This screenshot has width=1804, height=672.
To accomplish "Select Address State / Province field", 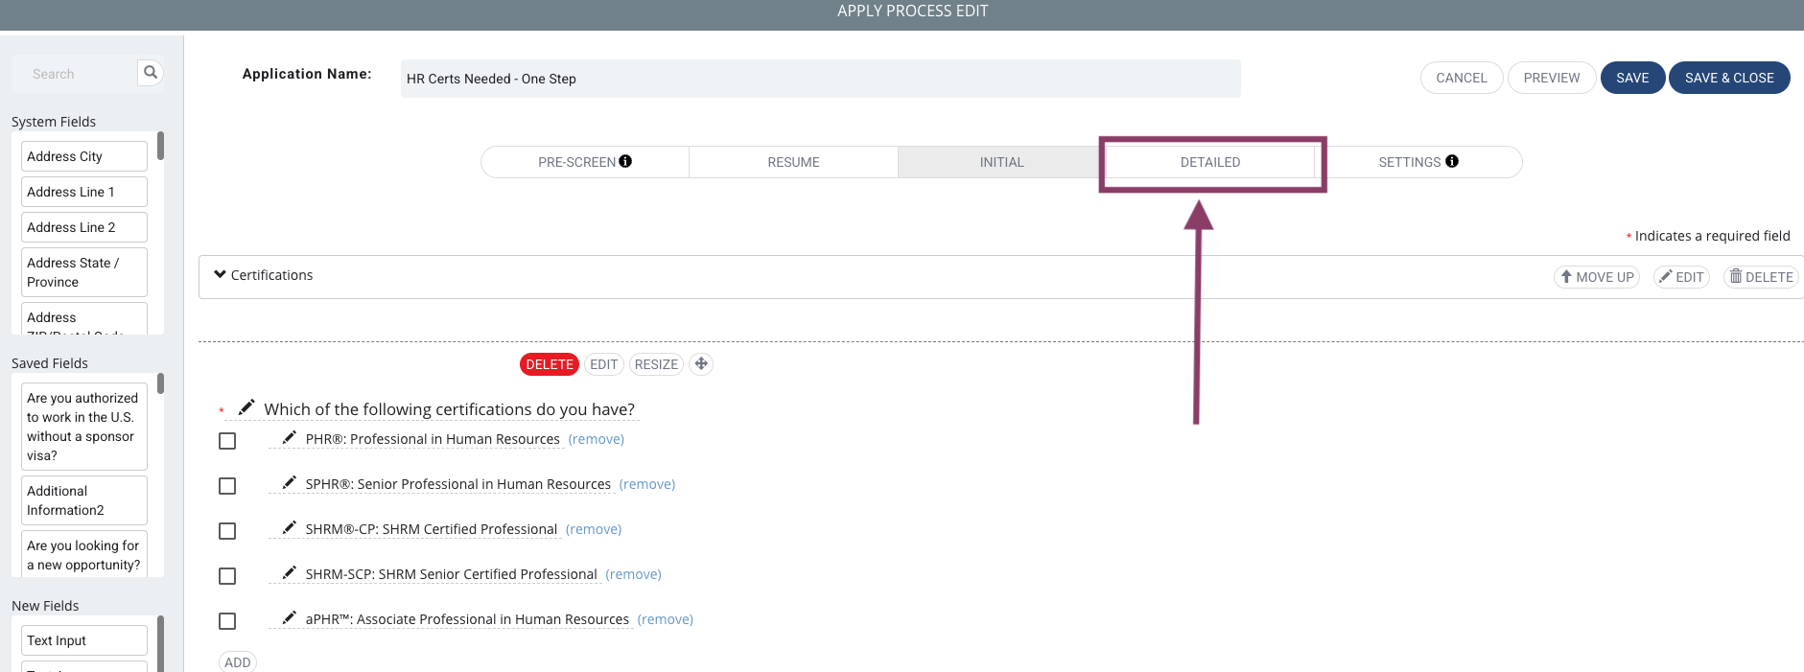I will 84,272.
